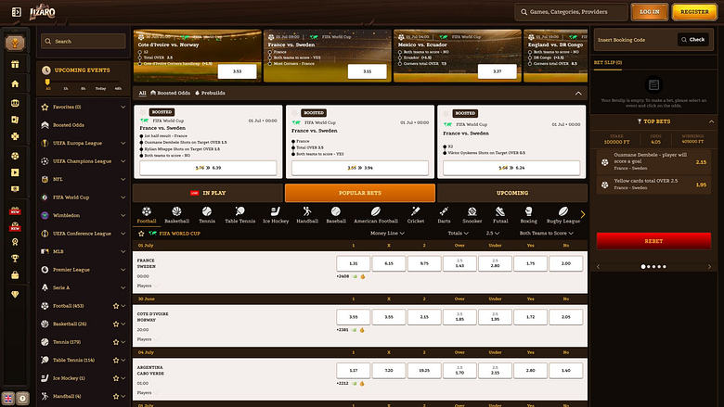The height and width of the screenshot is (407, 724).
Task: Open the Football sport icon
Action: pyautogui.click(x=147, y=215)
